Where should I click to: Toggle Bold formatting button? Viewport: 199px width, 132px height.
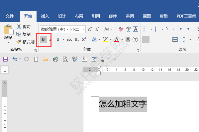[x=44, y=39]
